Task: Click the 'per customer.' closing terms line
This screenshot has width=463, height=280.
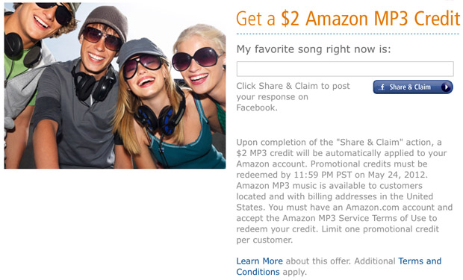Action: click(264, 240)
